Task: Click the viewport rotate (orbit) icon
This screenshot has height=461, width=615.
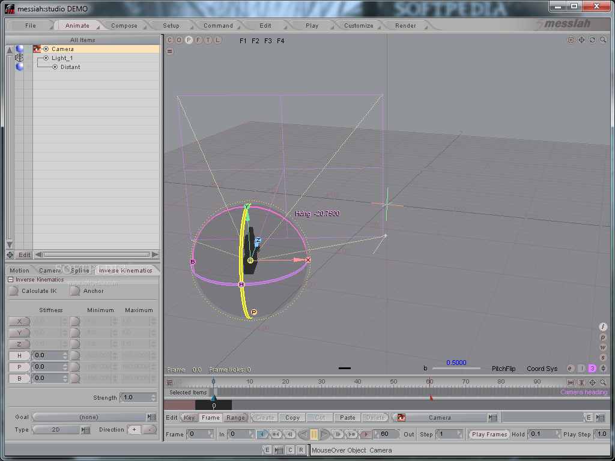Action: (x=592, y=40)
